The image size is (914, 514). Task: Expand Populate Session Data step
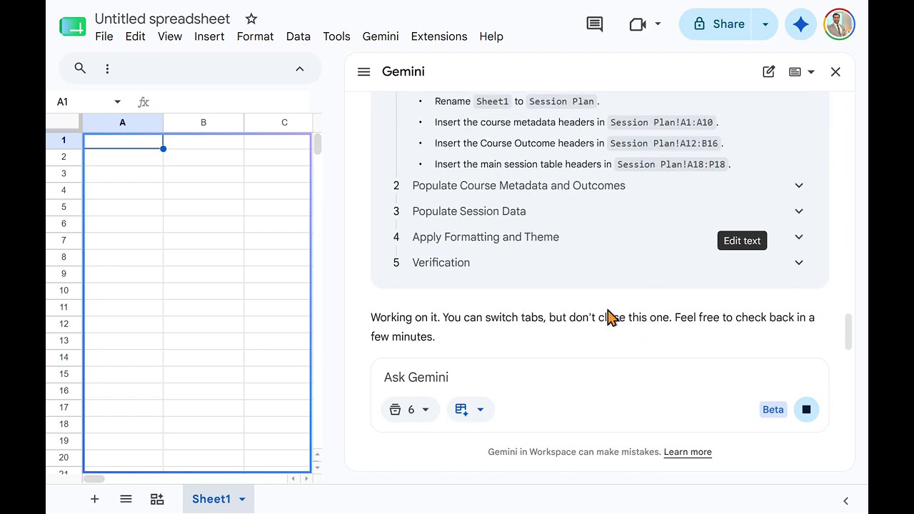799,211
